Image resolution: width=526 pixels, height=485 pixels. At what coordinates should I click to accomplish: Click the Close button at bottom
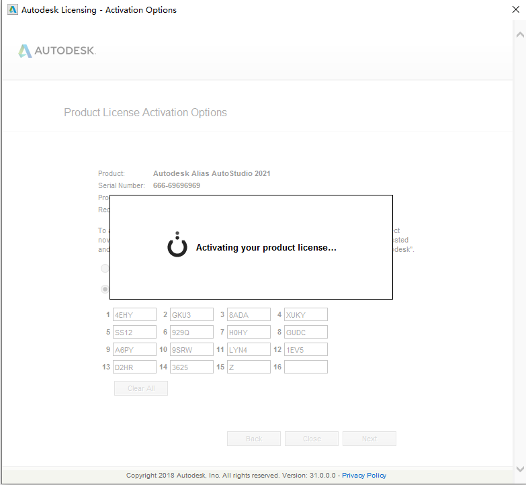pyautogui.click(x=312, y=439)
